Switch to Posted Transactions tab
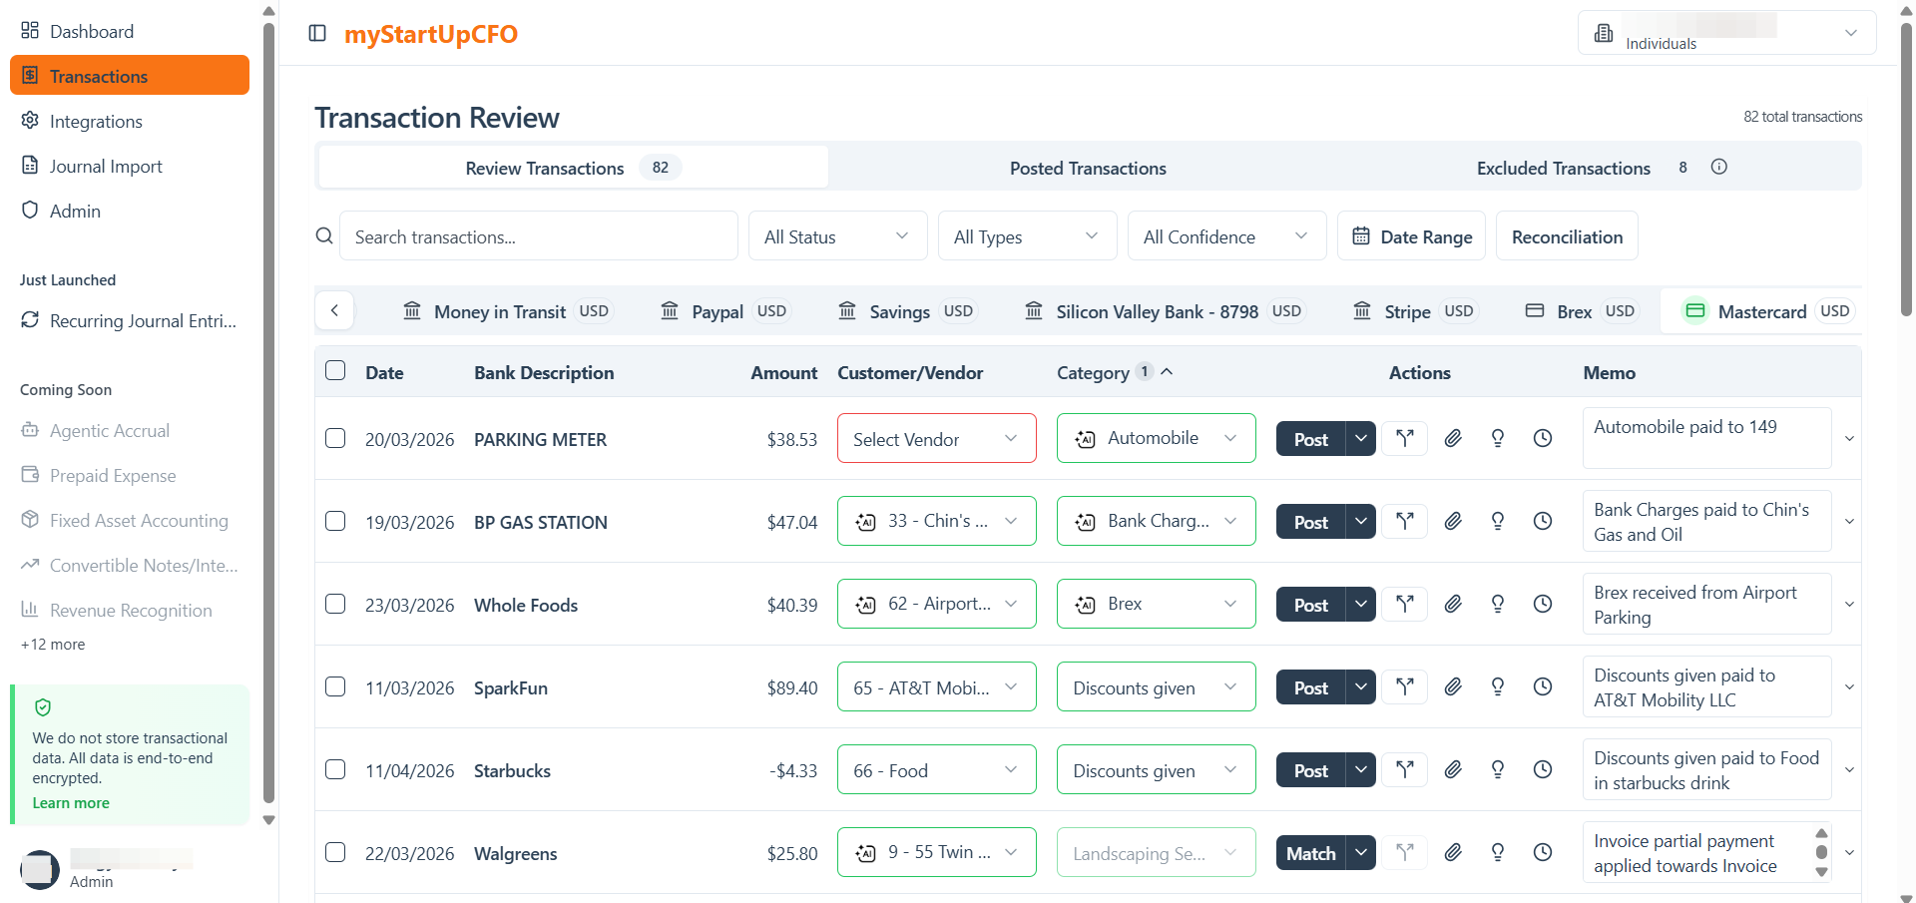The height and width of the screenshot is (903, 1916). 1088,168
